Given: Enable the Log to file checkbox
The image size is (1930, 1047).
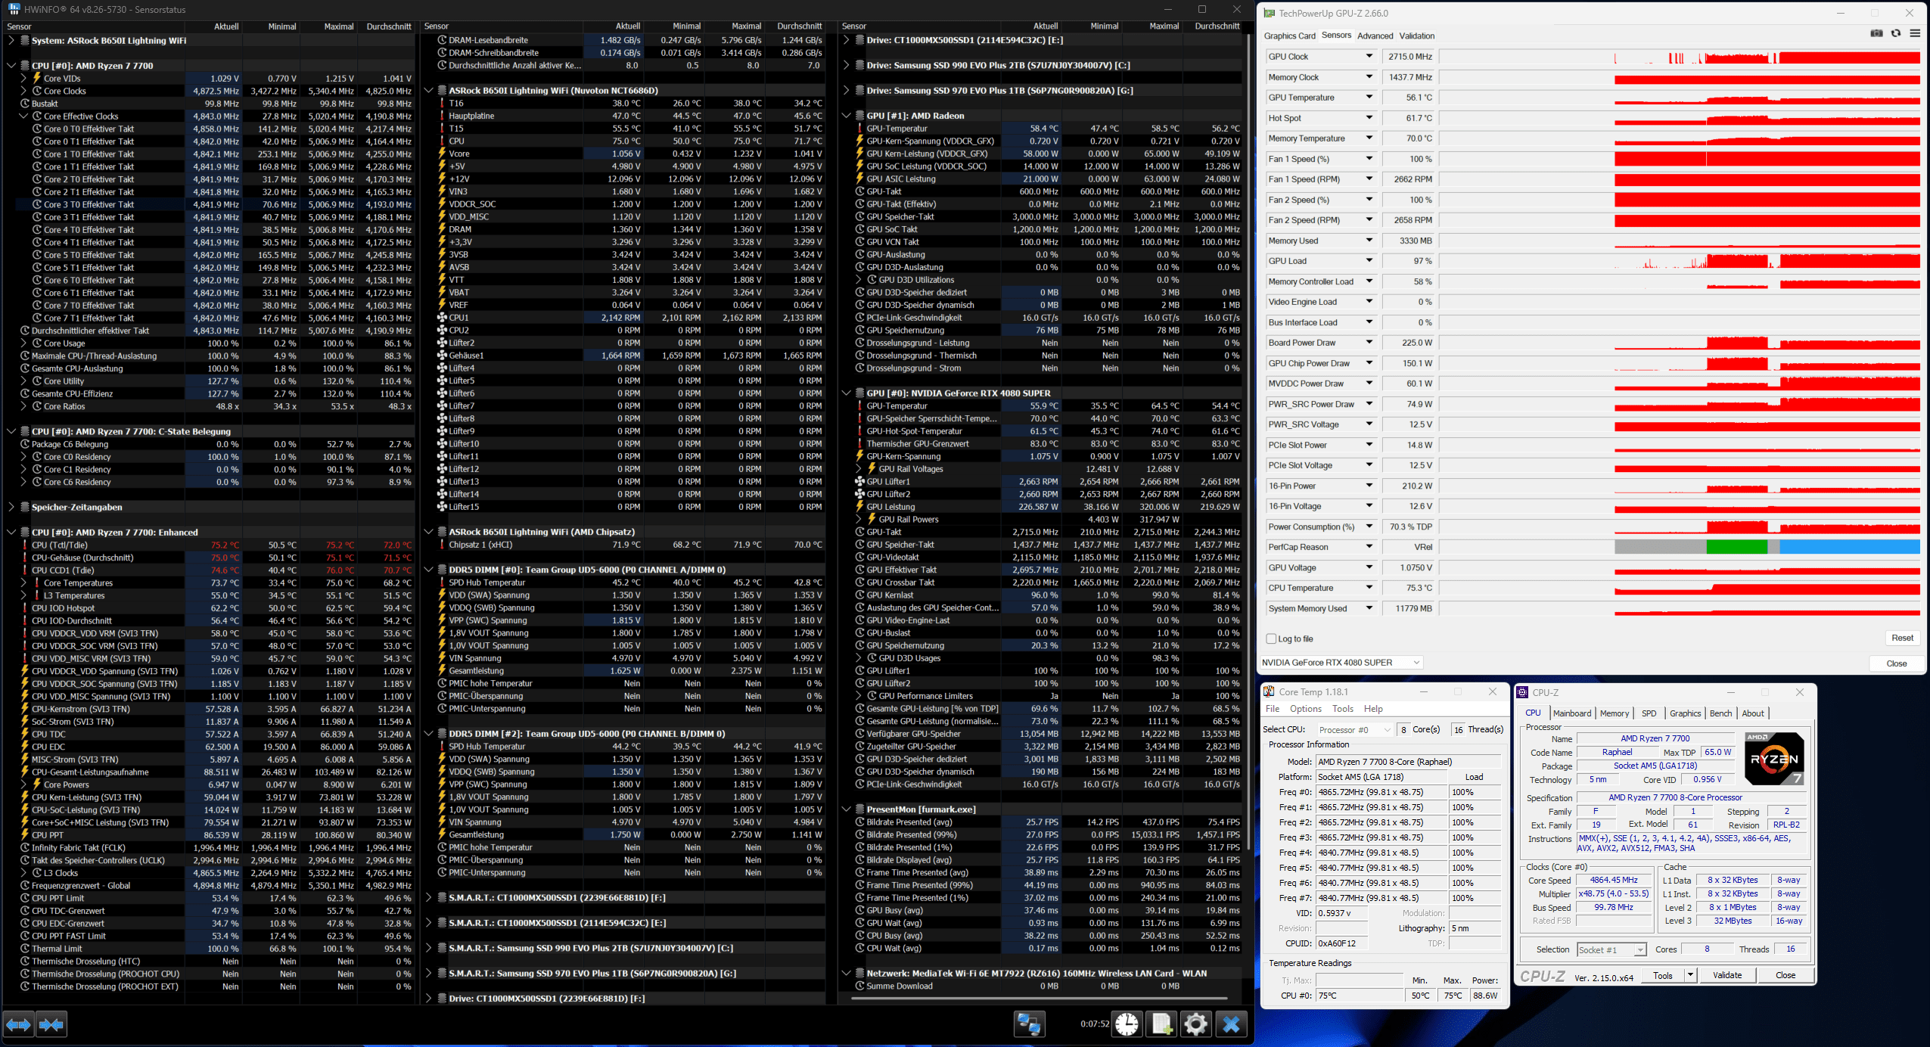Looking at the screenshot, I should point(1271,638).
